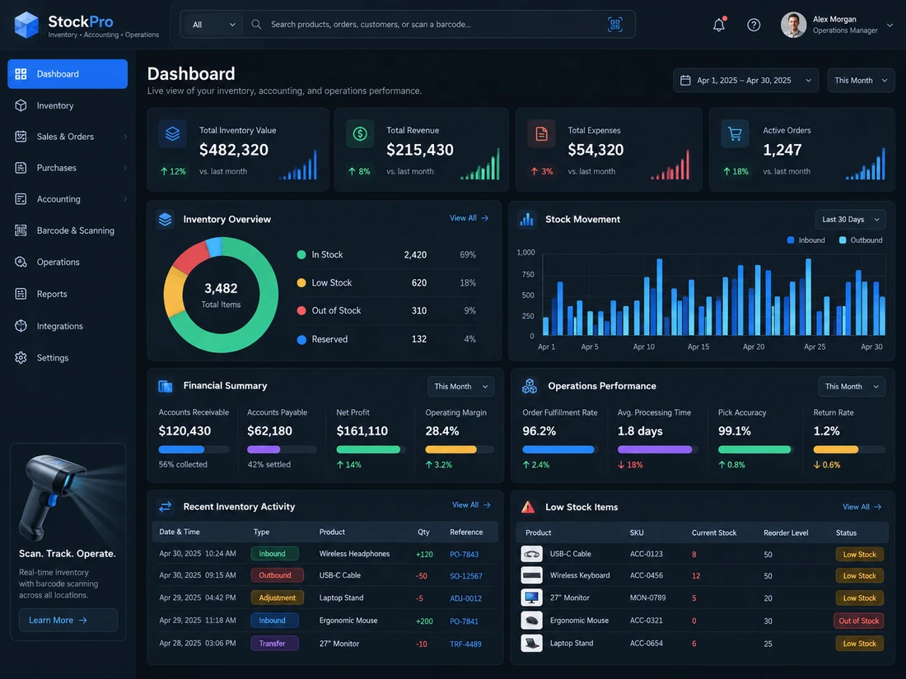This screenshot has width=906, height=679.
Task: Click the Operations Performance cubes icon
Action: (x=530, y=386)
